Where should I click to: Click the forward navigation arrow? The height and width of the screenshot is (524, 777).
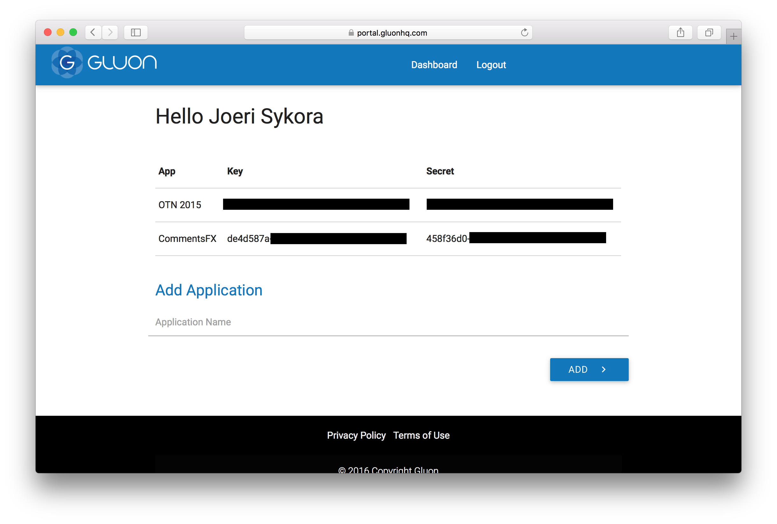click(x=110, y=32)
